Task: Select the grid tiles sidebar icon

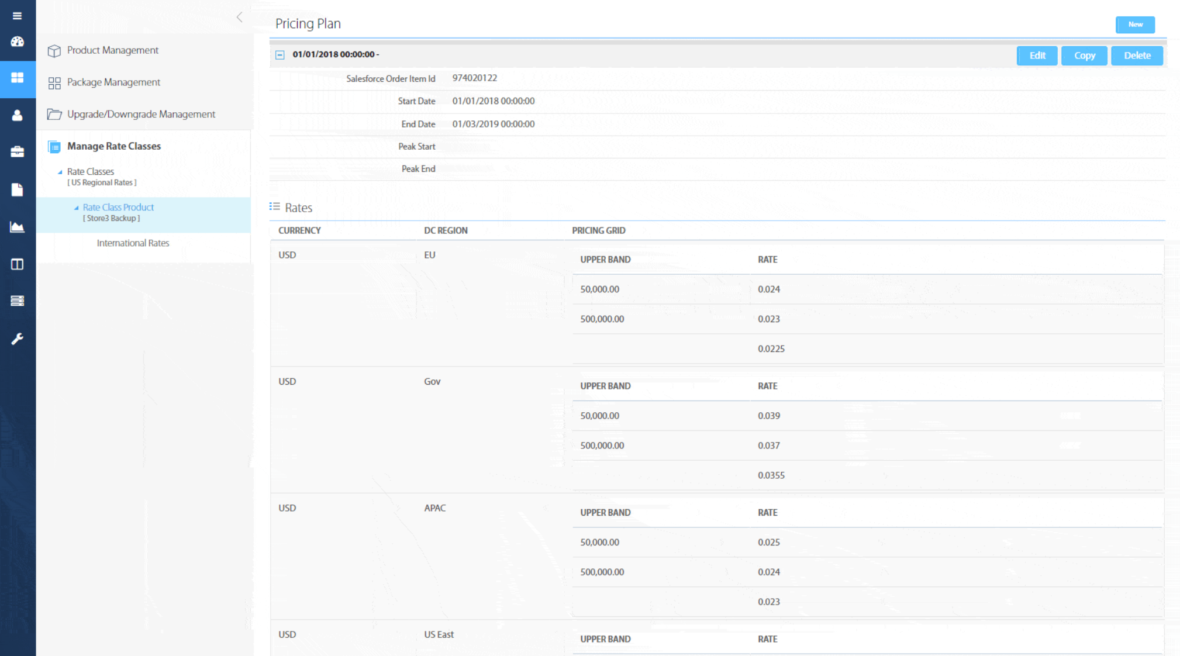Action: (x=17, y=78)
